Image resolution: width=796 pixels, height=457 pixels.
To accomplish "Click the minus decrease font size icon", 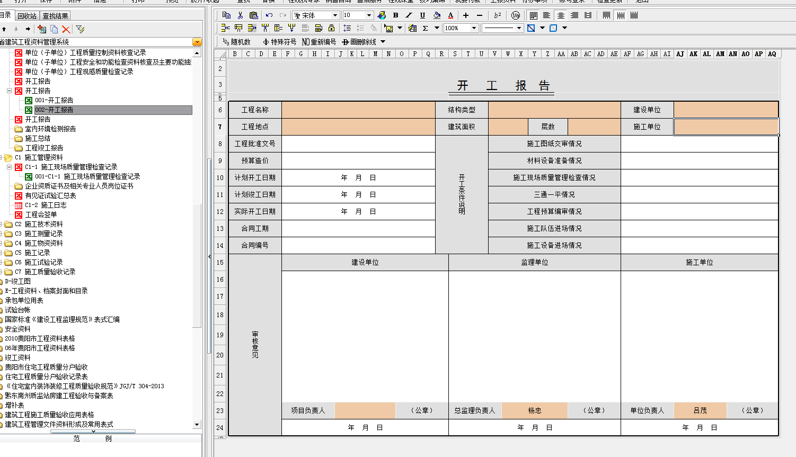I will click(480, 15).
